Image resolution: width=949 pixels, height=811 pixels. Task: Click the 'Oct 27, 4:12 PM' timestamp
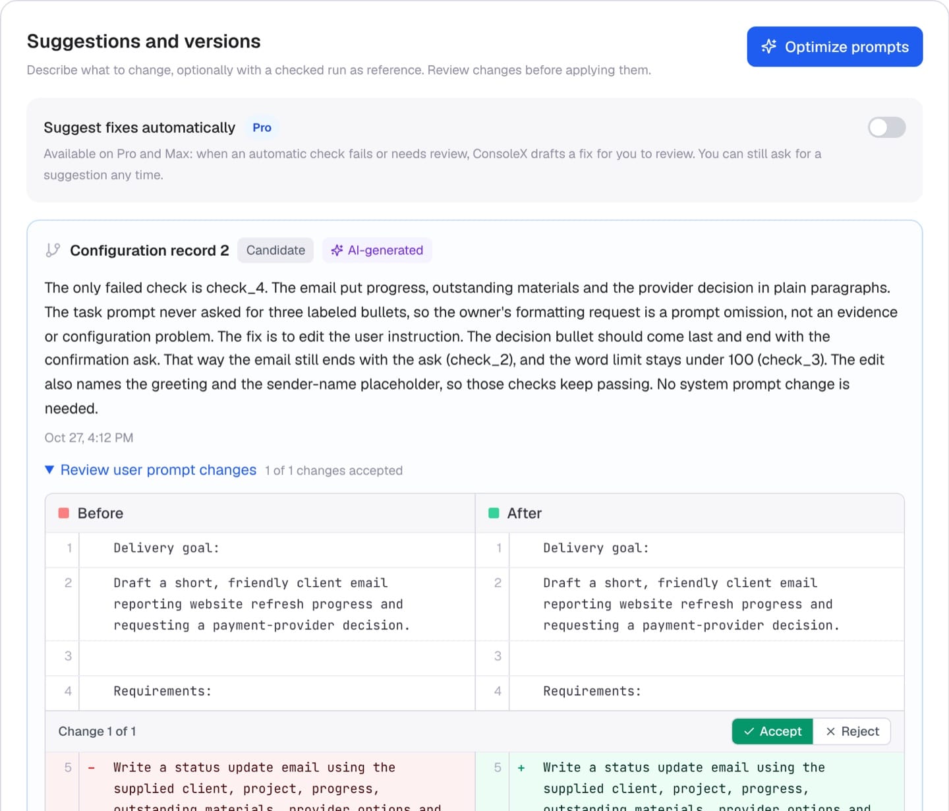(89, 438)
